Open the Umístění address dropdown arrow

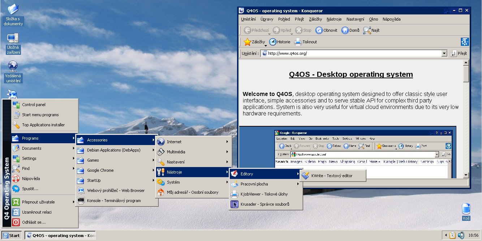444,53
